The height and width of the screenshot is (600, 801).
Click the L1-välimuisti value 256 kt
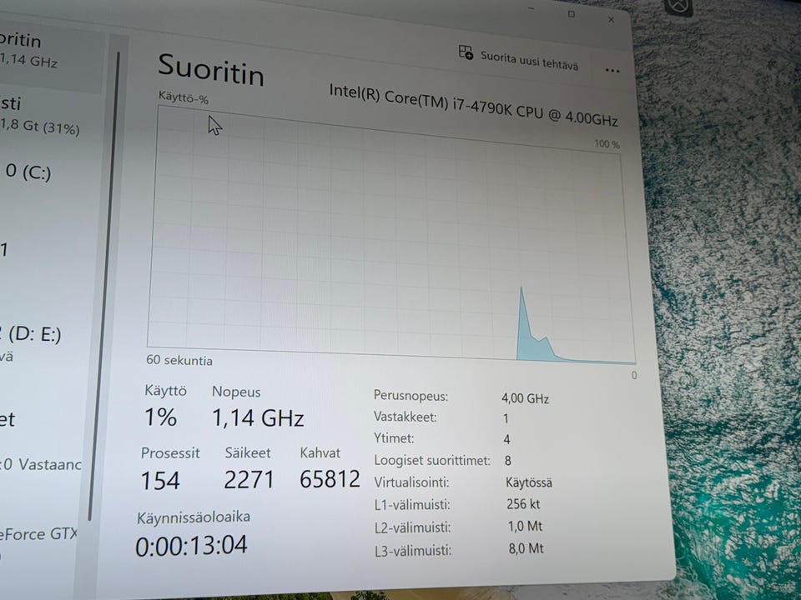tap(523, 504)
